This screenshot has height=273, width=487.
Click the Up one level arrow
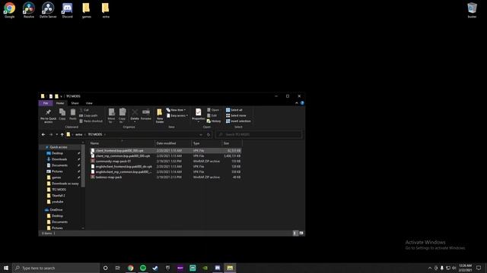[62, 134]
